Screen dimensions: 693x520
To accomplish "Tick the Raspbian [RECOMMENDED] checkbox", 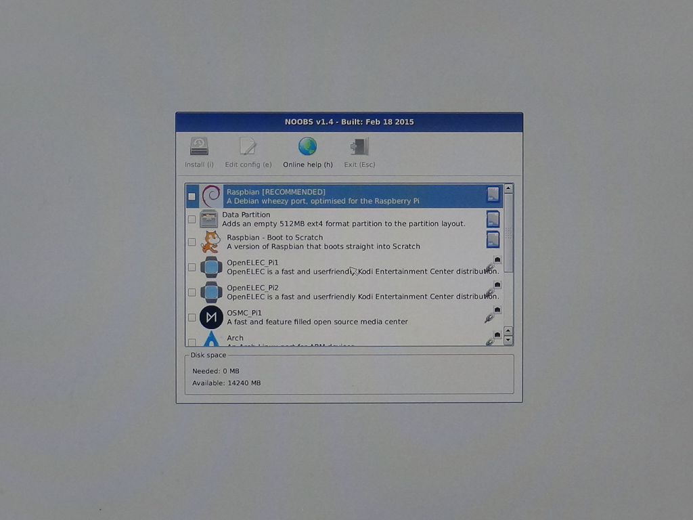I will [192, 196].
